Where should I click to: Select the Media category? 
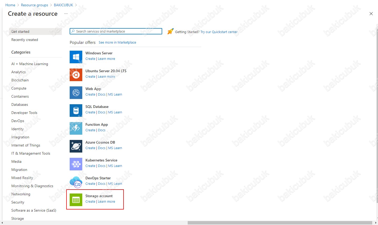tap(17, 161)
